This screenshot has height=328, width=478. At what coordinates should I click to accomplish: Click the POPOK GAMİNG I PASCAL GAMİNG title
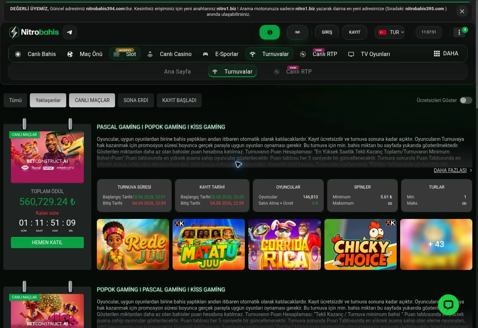[161, 290]
